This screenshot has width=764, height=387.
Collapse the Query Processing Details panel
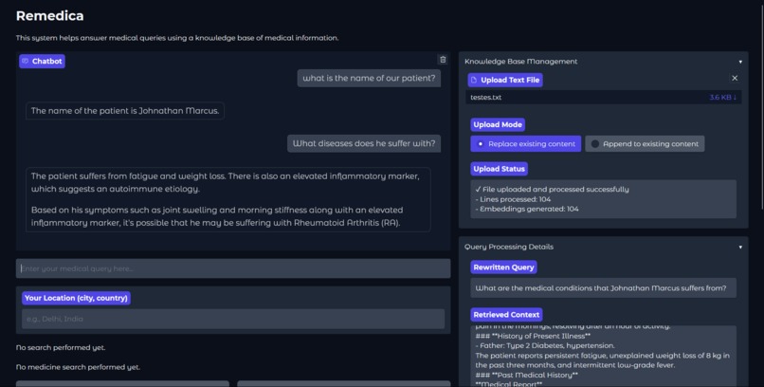pyautogui.click(x=740, y=248)
